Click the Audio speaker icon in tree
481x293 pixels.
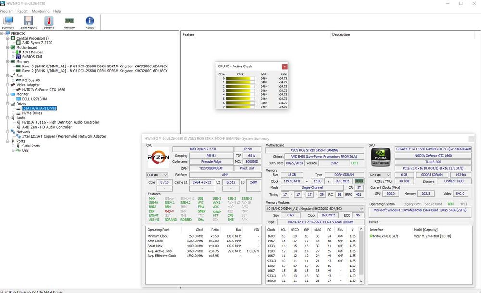pyautogui.click(x=13, y=118)
